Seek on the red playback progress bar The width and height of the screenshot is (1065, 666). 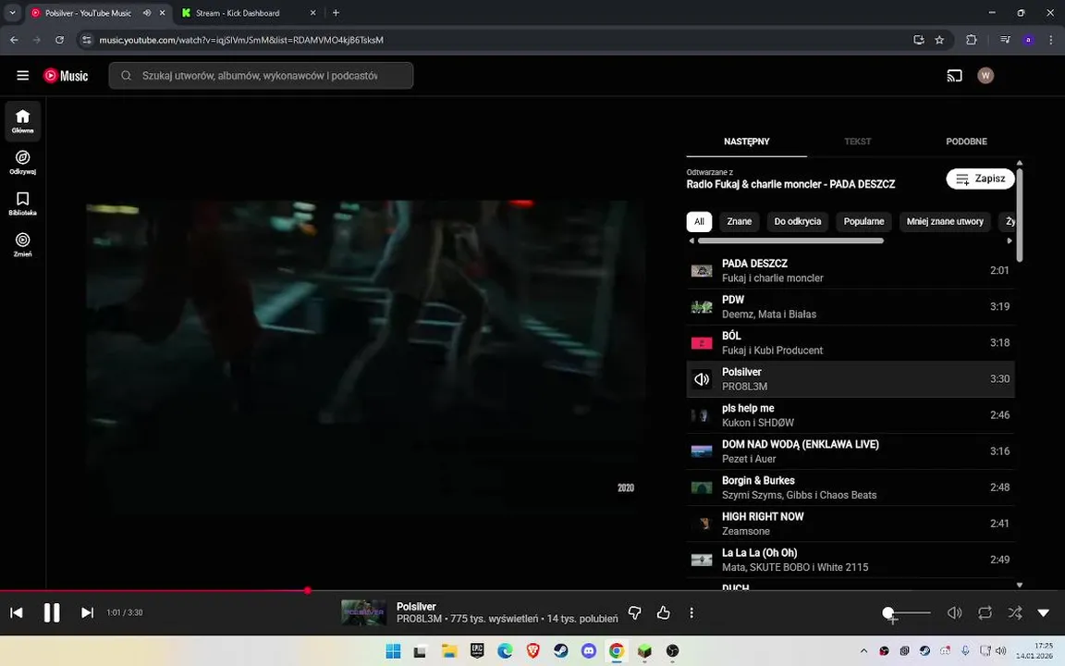pos(532,590)
